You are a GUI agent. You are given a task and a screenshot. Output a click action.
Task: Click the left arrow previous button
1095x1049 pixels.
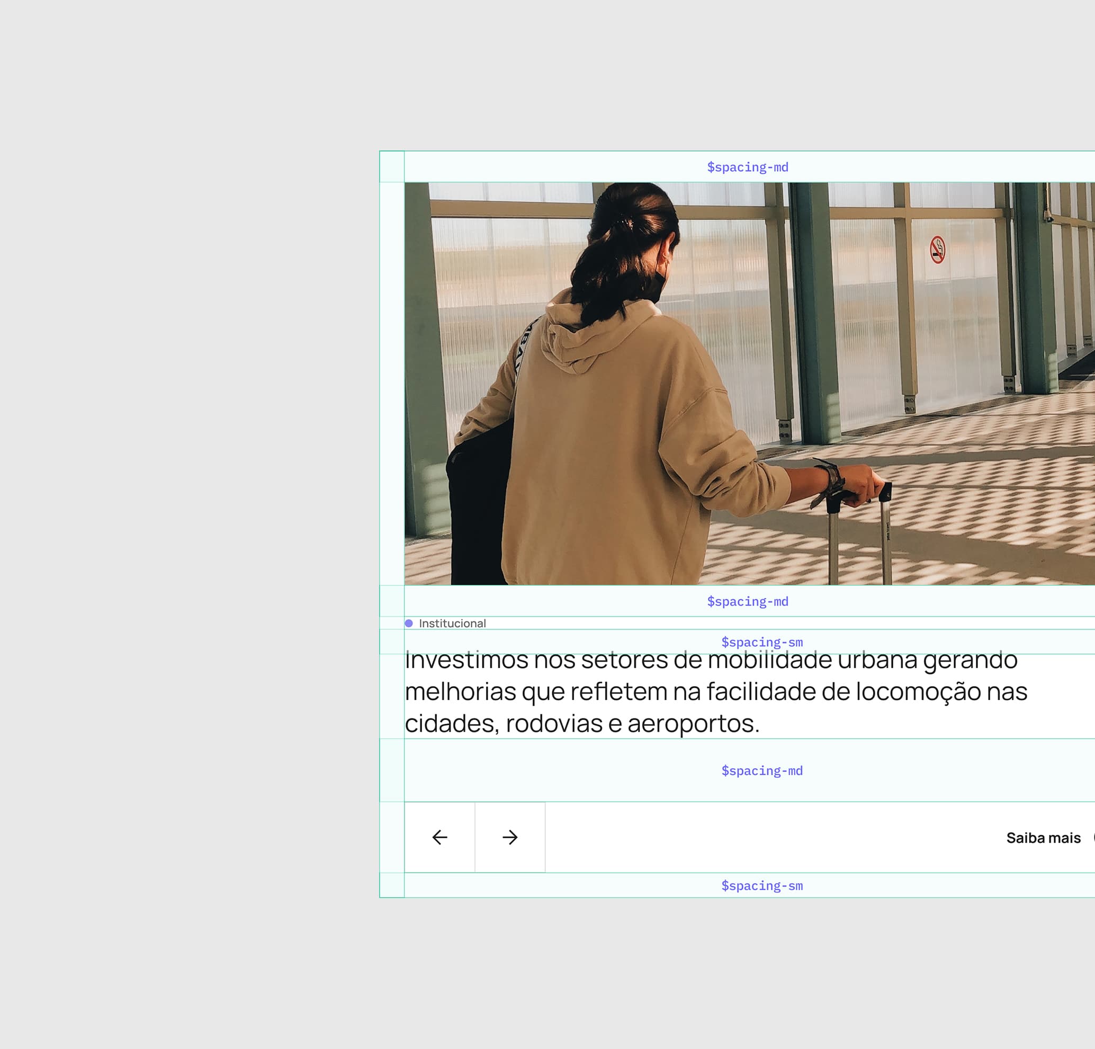(439, 837)
